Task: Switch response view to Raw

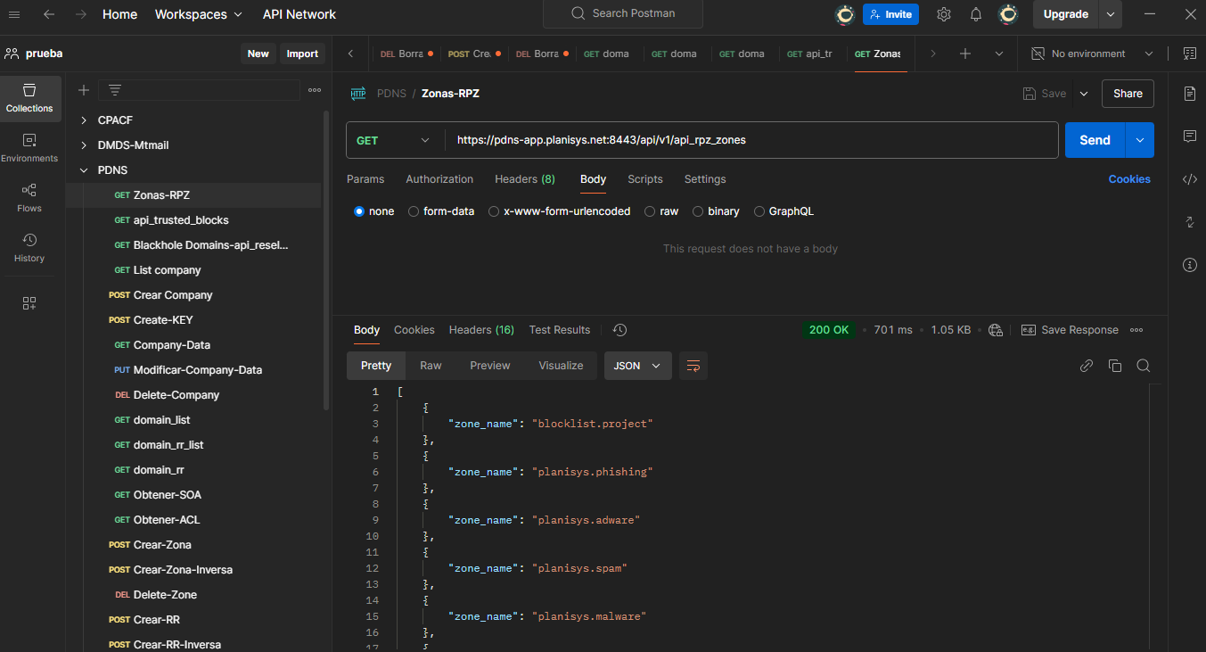Action: (x=431, y=366)
